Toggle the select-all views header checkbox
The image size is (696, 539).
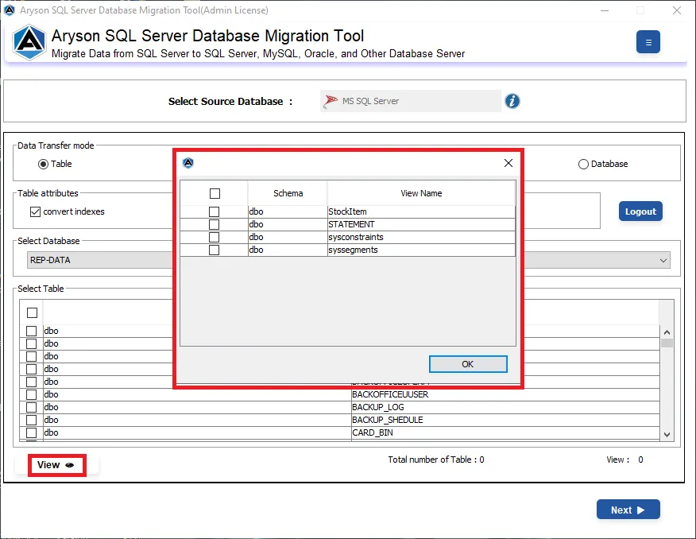[x=215, y=193]
